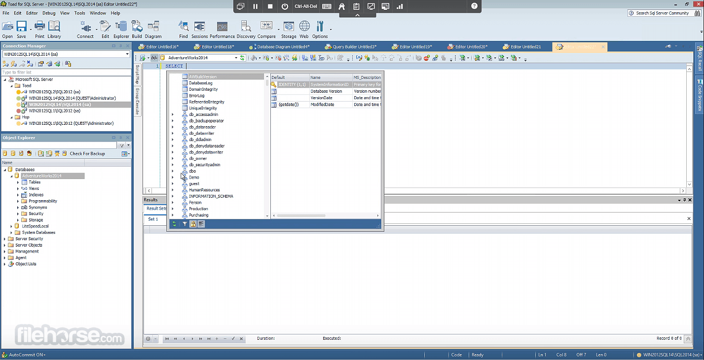Switch to Database Diagram Untitled4 tab

pyautogui.click(x=280, y=47)
